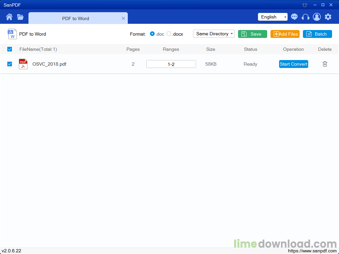Click the blue Batch button

(x=317, y=34)
